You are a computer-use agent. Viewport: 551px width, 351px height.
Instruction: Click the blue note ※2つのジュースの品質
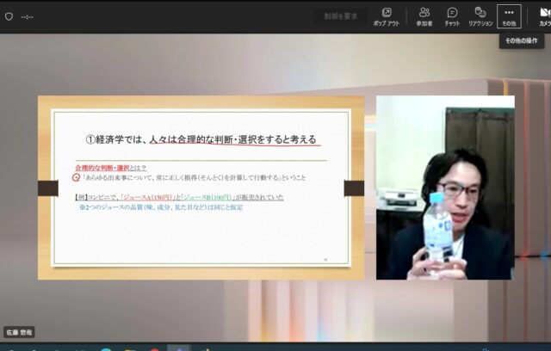[x=161, y=207]
